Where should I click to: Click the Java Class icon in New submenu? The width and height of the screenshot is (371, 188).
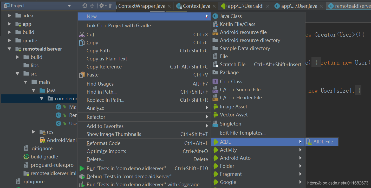pos(215,16)
